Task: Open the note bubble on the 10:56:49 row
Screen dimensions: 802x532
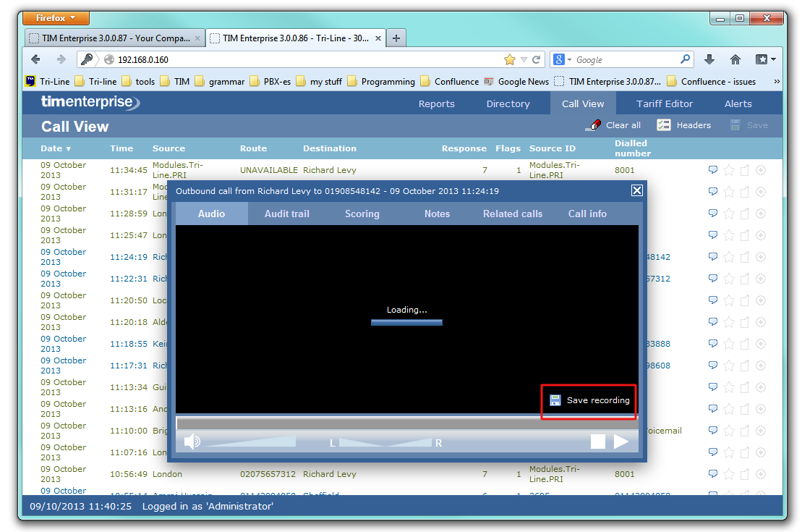Action: [712, 474]
